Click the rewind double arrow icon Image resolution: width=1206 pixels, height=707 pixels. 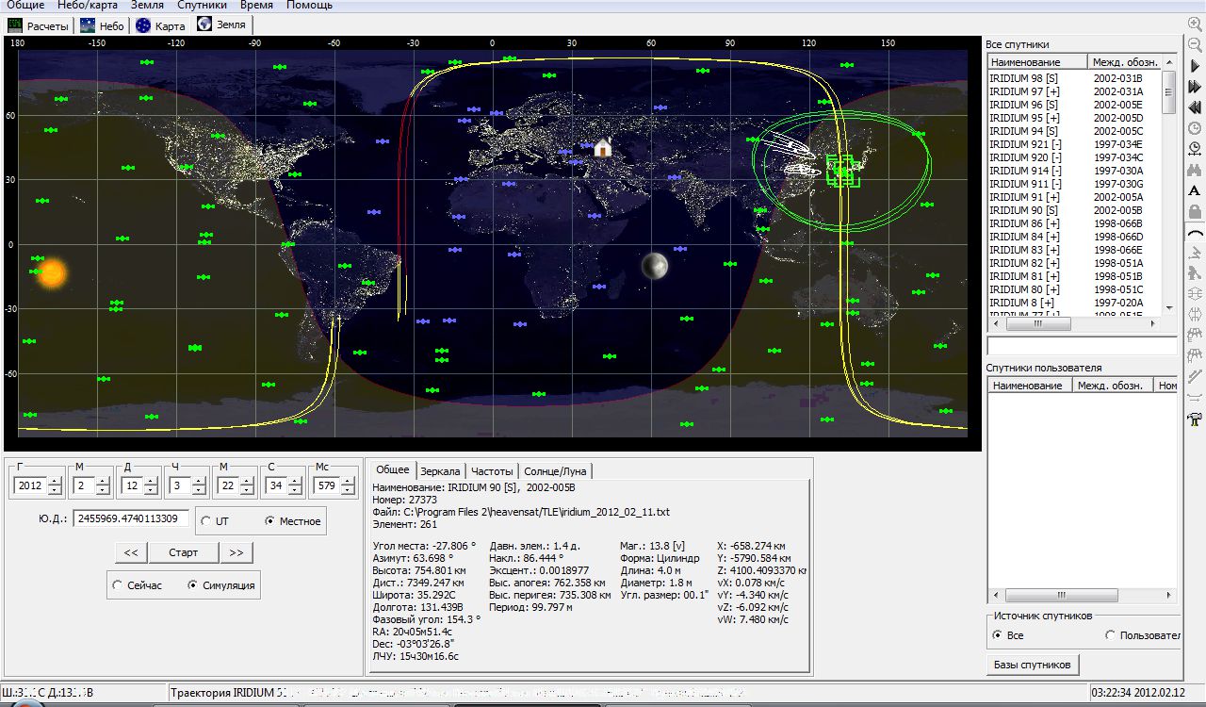[1195, 107]
